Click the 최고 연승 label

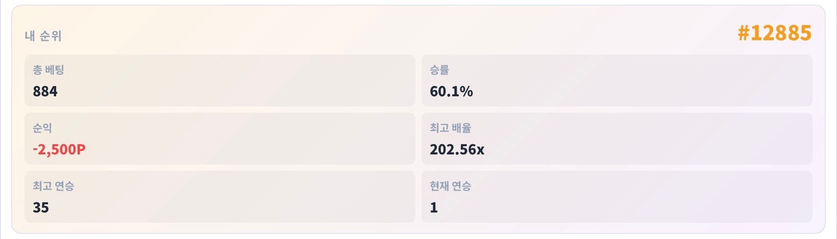tap(54, 187)
